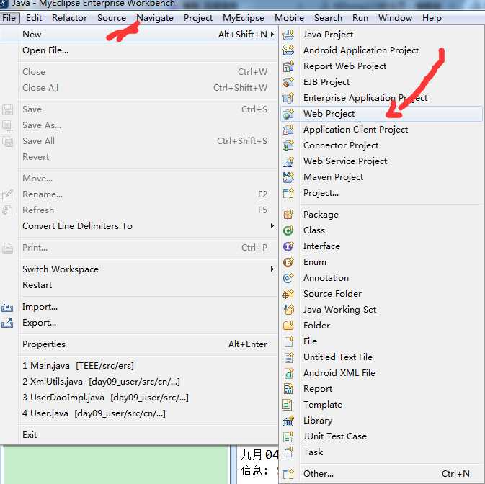Screen dimensions: 485x484
Task: Open the Run menu
Action: coord(360,18)
